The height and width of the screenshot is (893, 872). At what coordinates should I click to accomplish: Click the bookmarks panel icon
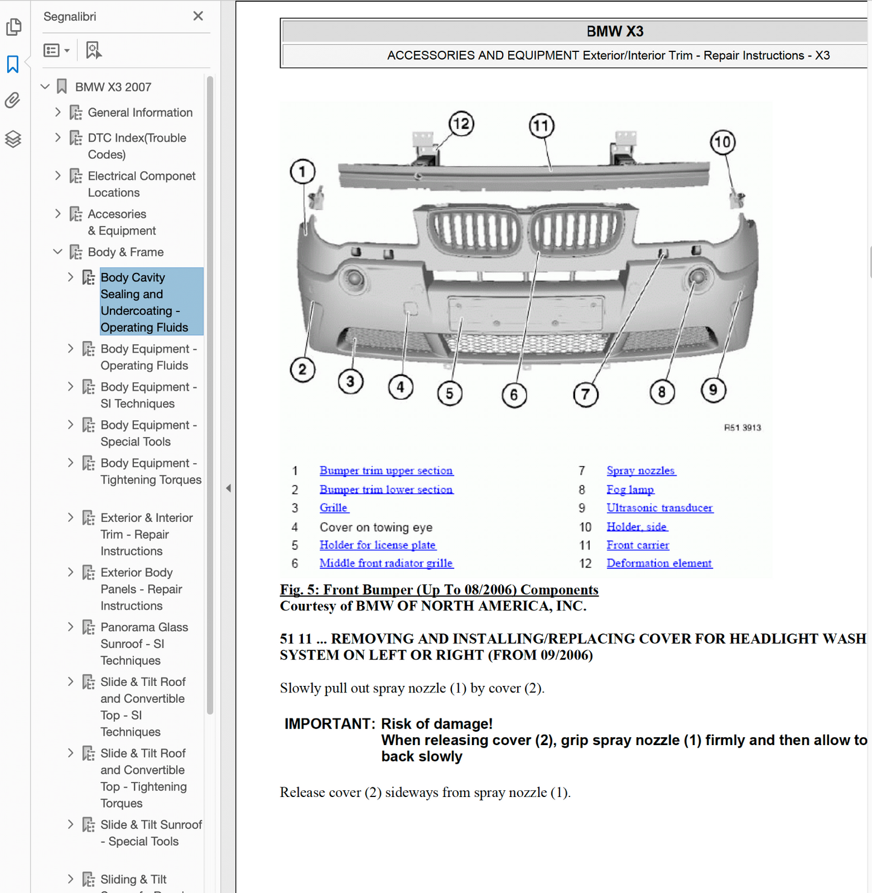click(x=13, y=64)
